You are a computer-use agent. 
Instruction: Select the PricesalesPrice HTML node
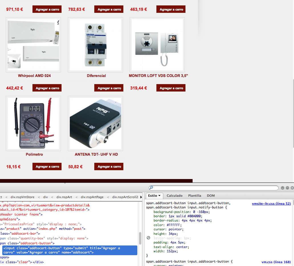tap(41, 224)
